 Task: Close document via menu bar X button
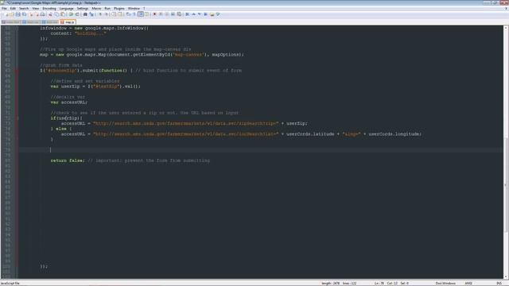pyautogui.click(x=506, y=9)
